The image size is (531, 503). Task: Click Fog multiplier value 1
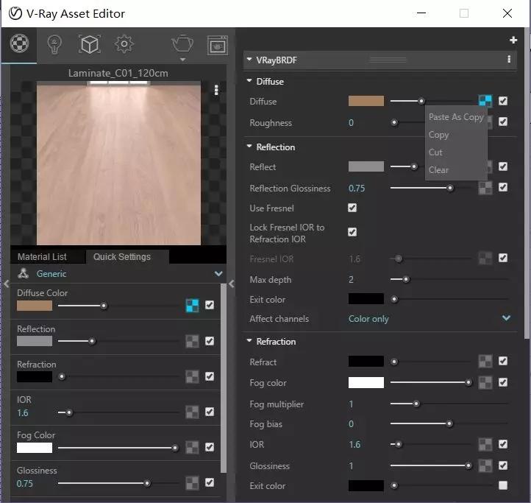point(351,404)
